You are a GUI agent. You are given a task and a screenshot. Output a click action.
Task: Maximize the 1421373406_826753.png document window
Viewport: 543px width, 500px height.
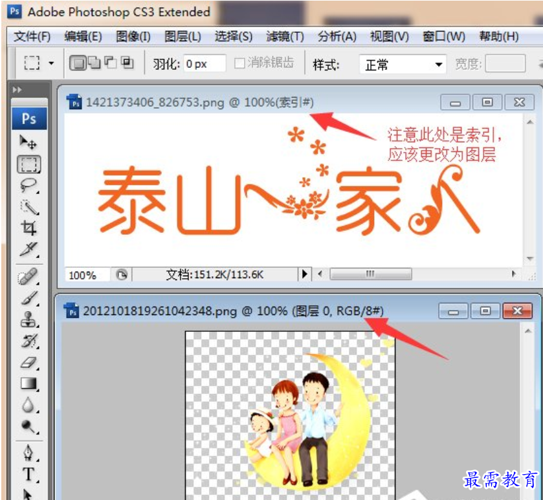[x=487, y=102]
